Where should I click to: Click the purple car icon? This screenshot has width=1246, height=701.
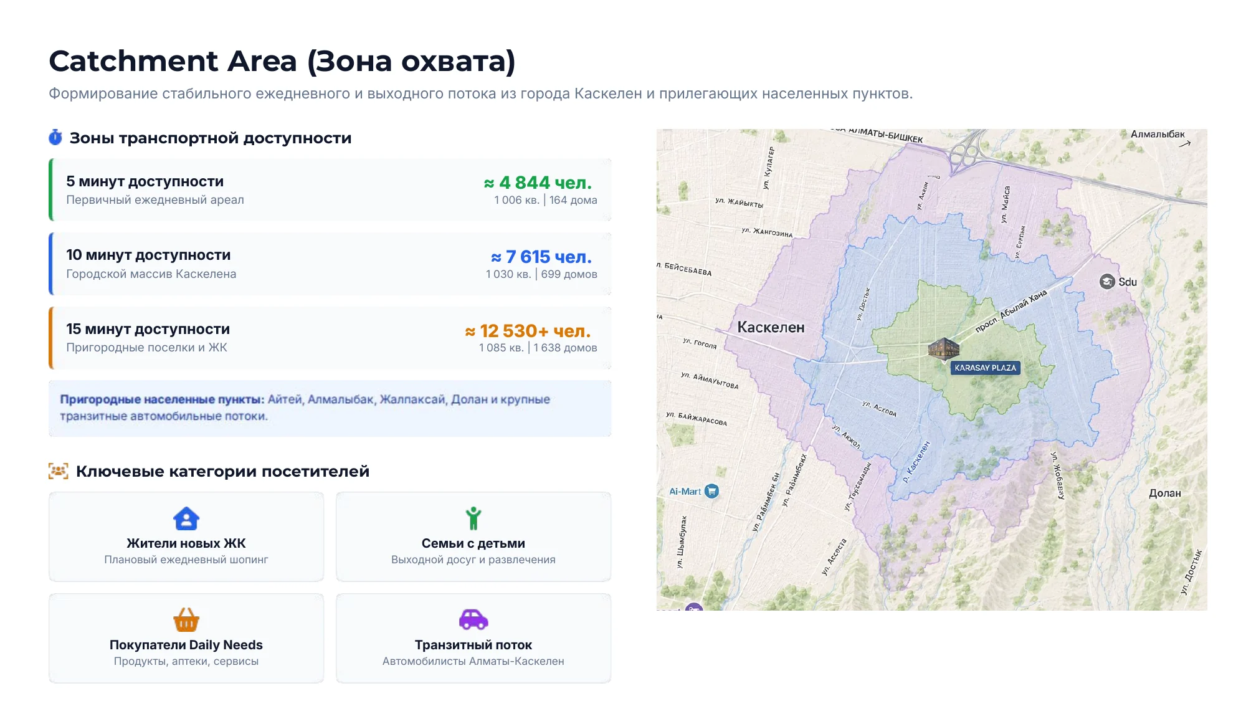473,619
